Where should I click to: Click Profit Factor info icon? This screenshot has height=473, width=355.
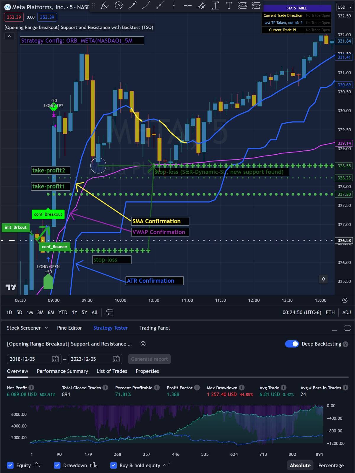click(197, 388)
